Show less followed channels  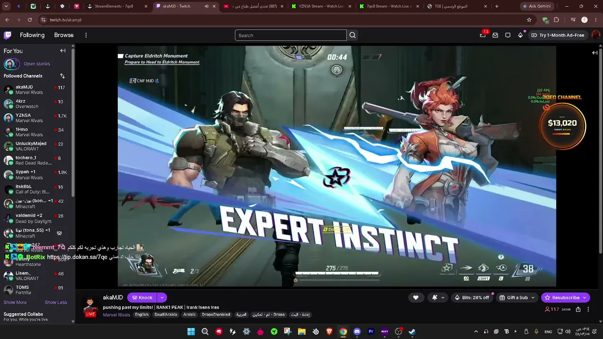[56, 302]
